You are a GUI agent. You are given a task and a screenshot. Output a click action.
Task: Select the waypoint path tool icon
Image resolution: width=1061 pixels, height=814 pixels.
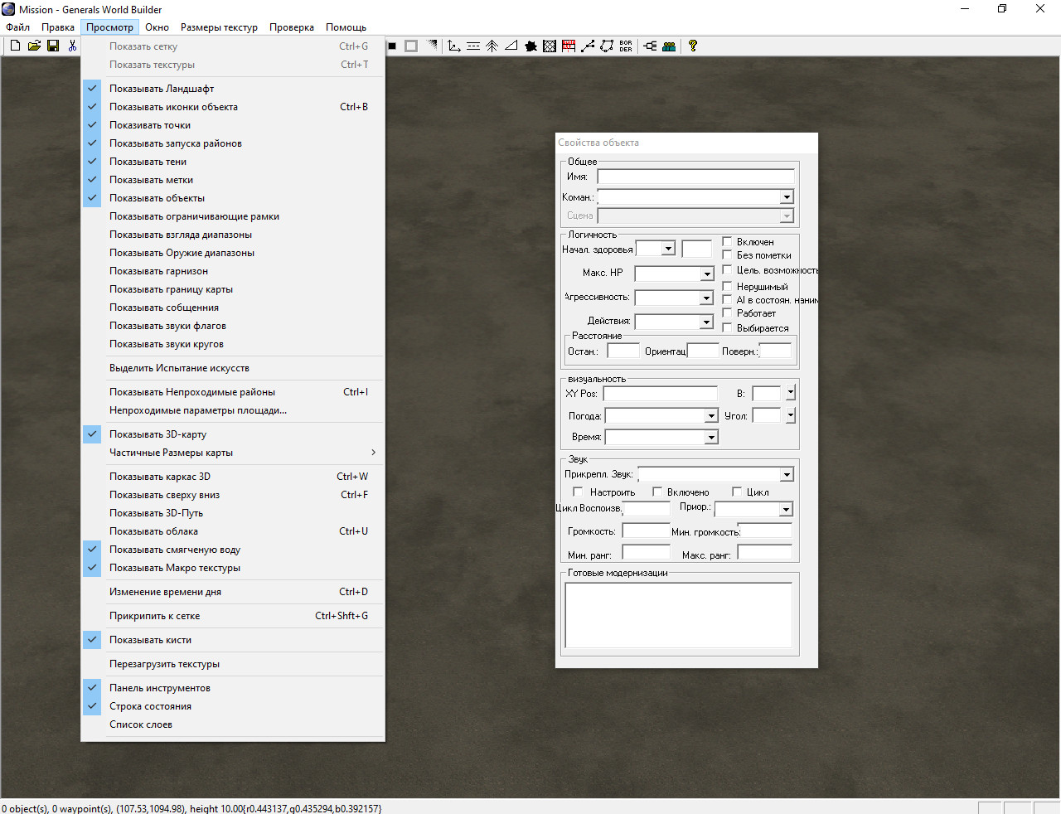pos(588,46)
